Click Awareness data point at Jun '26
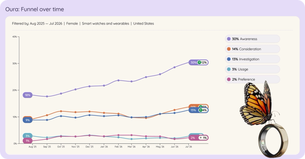 (175, 67)
